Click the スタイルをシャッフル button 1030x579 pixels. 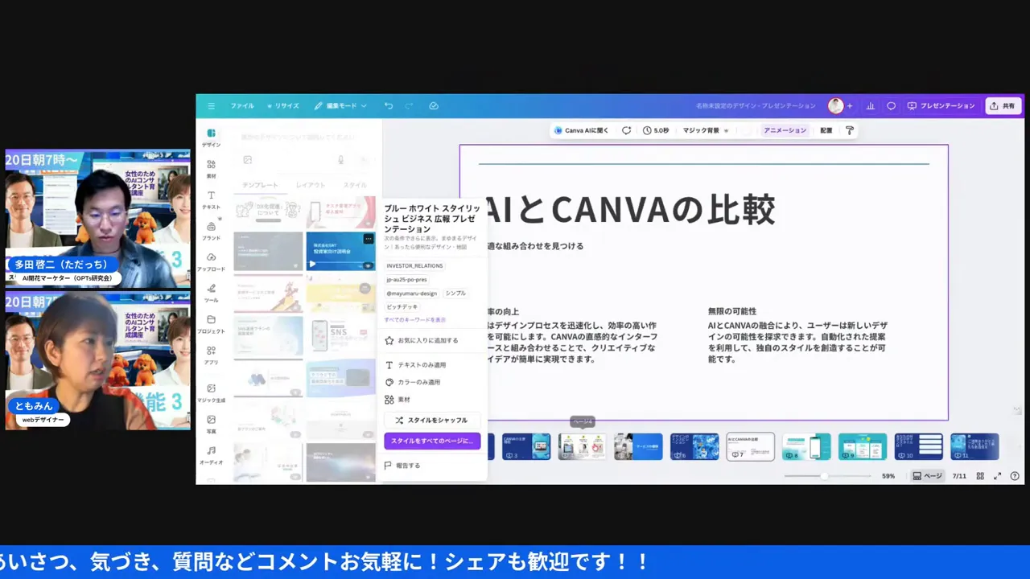431,420
